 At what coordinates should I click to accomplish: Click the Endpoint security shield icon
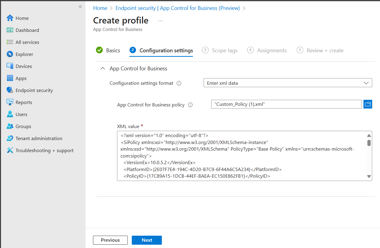pyautogui.click(x=10, y=90)
